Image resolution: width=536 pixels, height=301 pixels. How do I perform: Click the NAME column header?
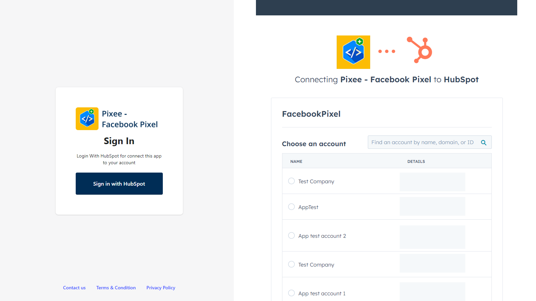(296, 161)
